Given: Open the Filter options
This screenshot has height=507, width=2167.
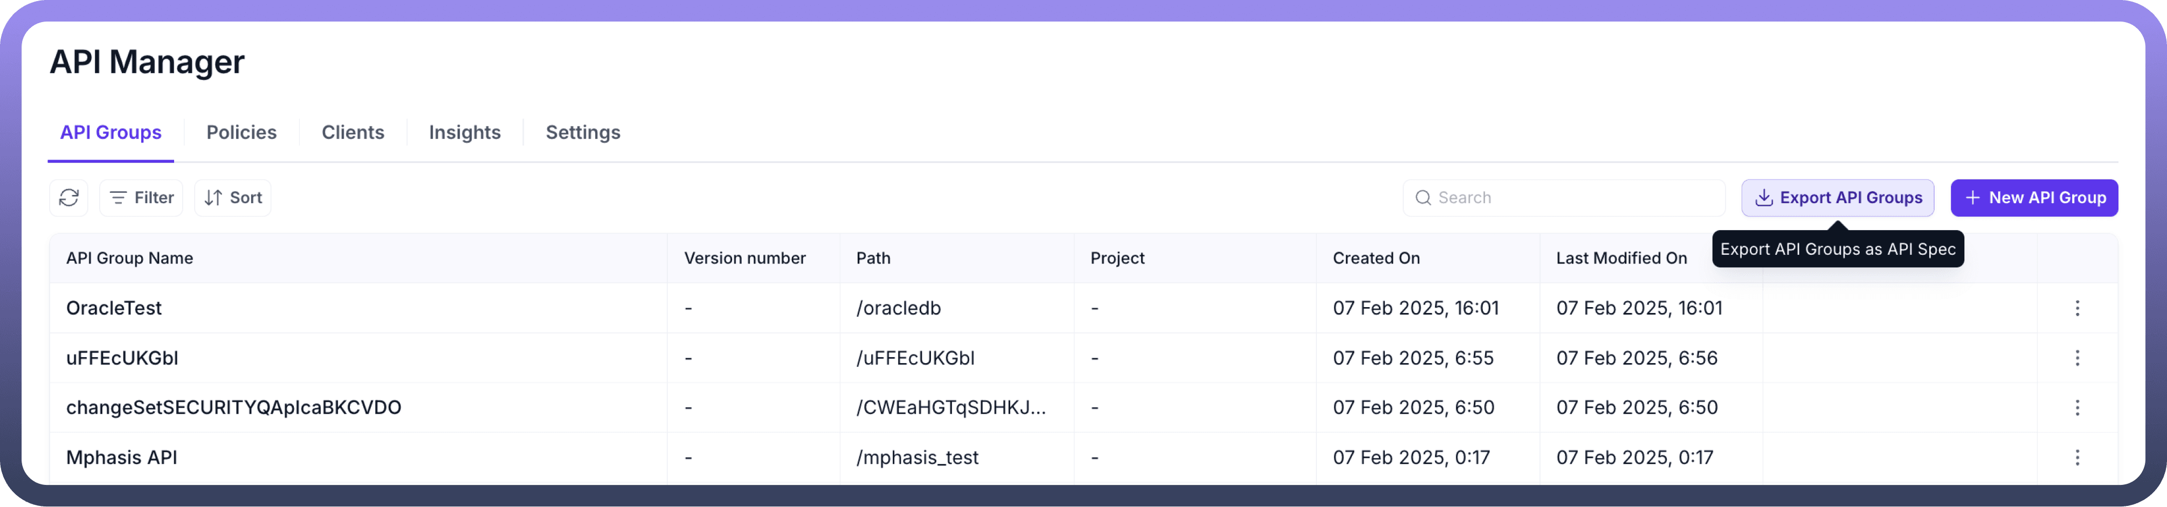Looking at the screenshot, I should coord(141,198).
